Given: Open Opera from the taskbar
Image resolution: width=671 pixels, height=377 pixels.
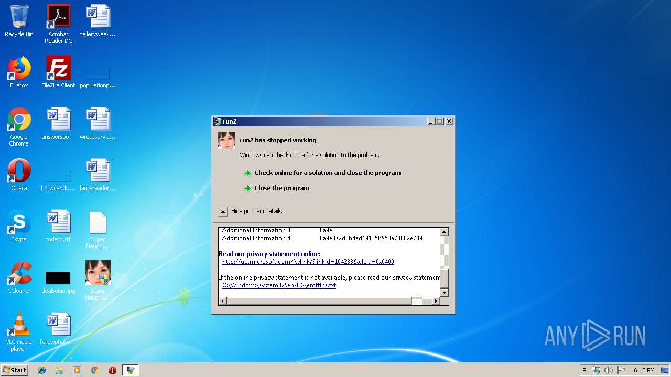Looking at the screenshot, I should (112, 370).
